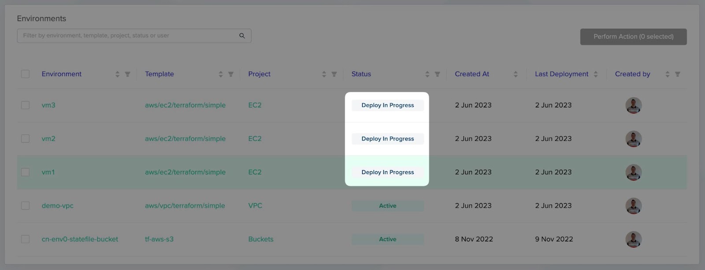This screenshot has width=705, height=270.
Task: Click the Perform Action (0 selected) button
Action: click(633, 36)
